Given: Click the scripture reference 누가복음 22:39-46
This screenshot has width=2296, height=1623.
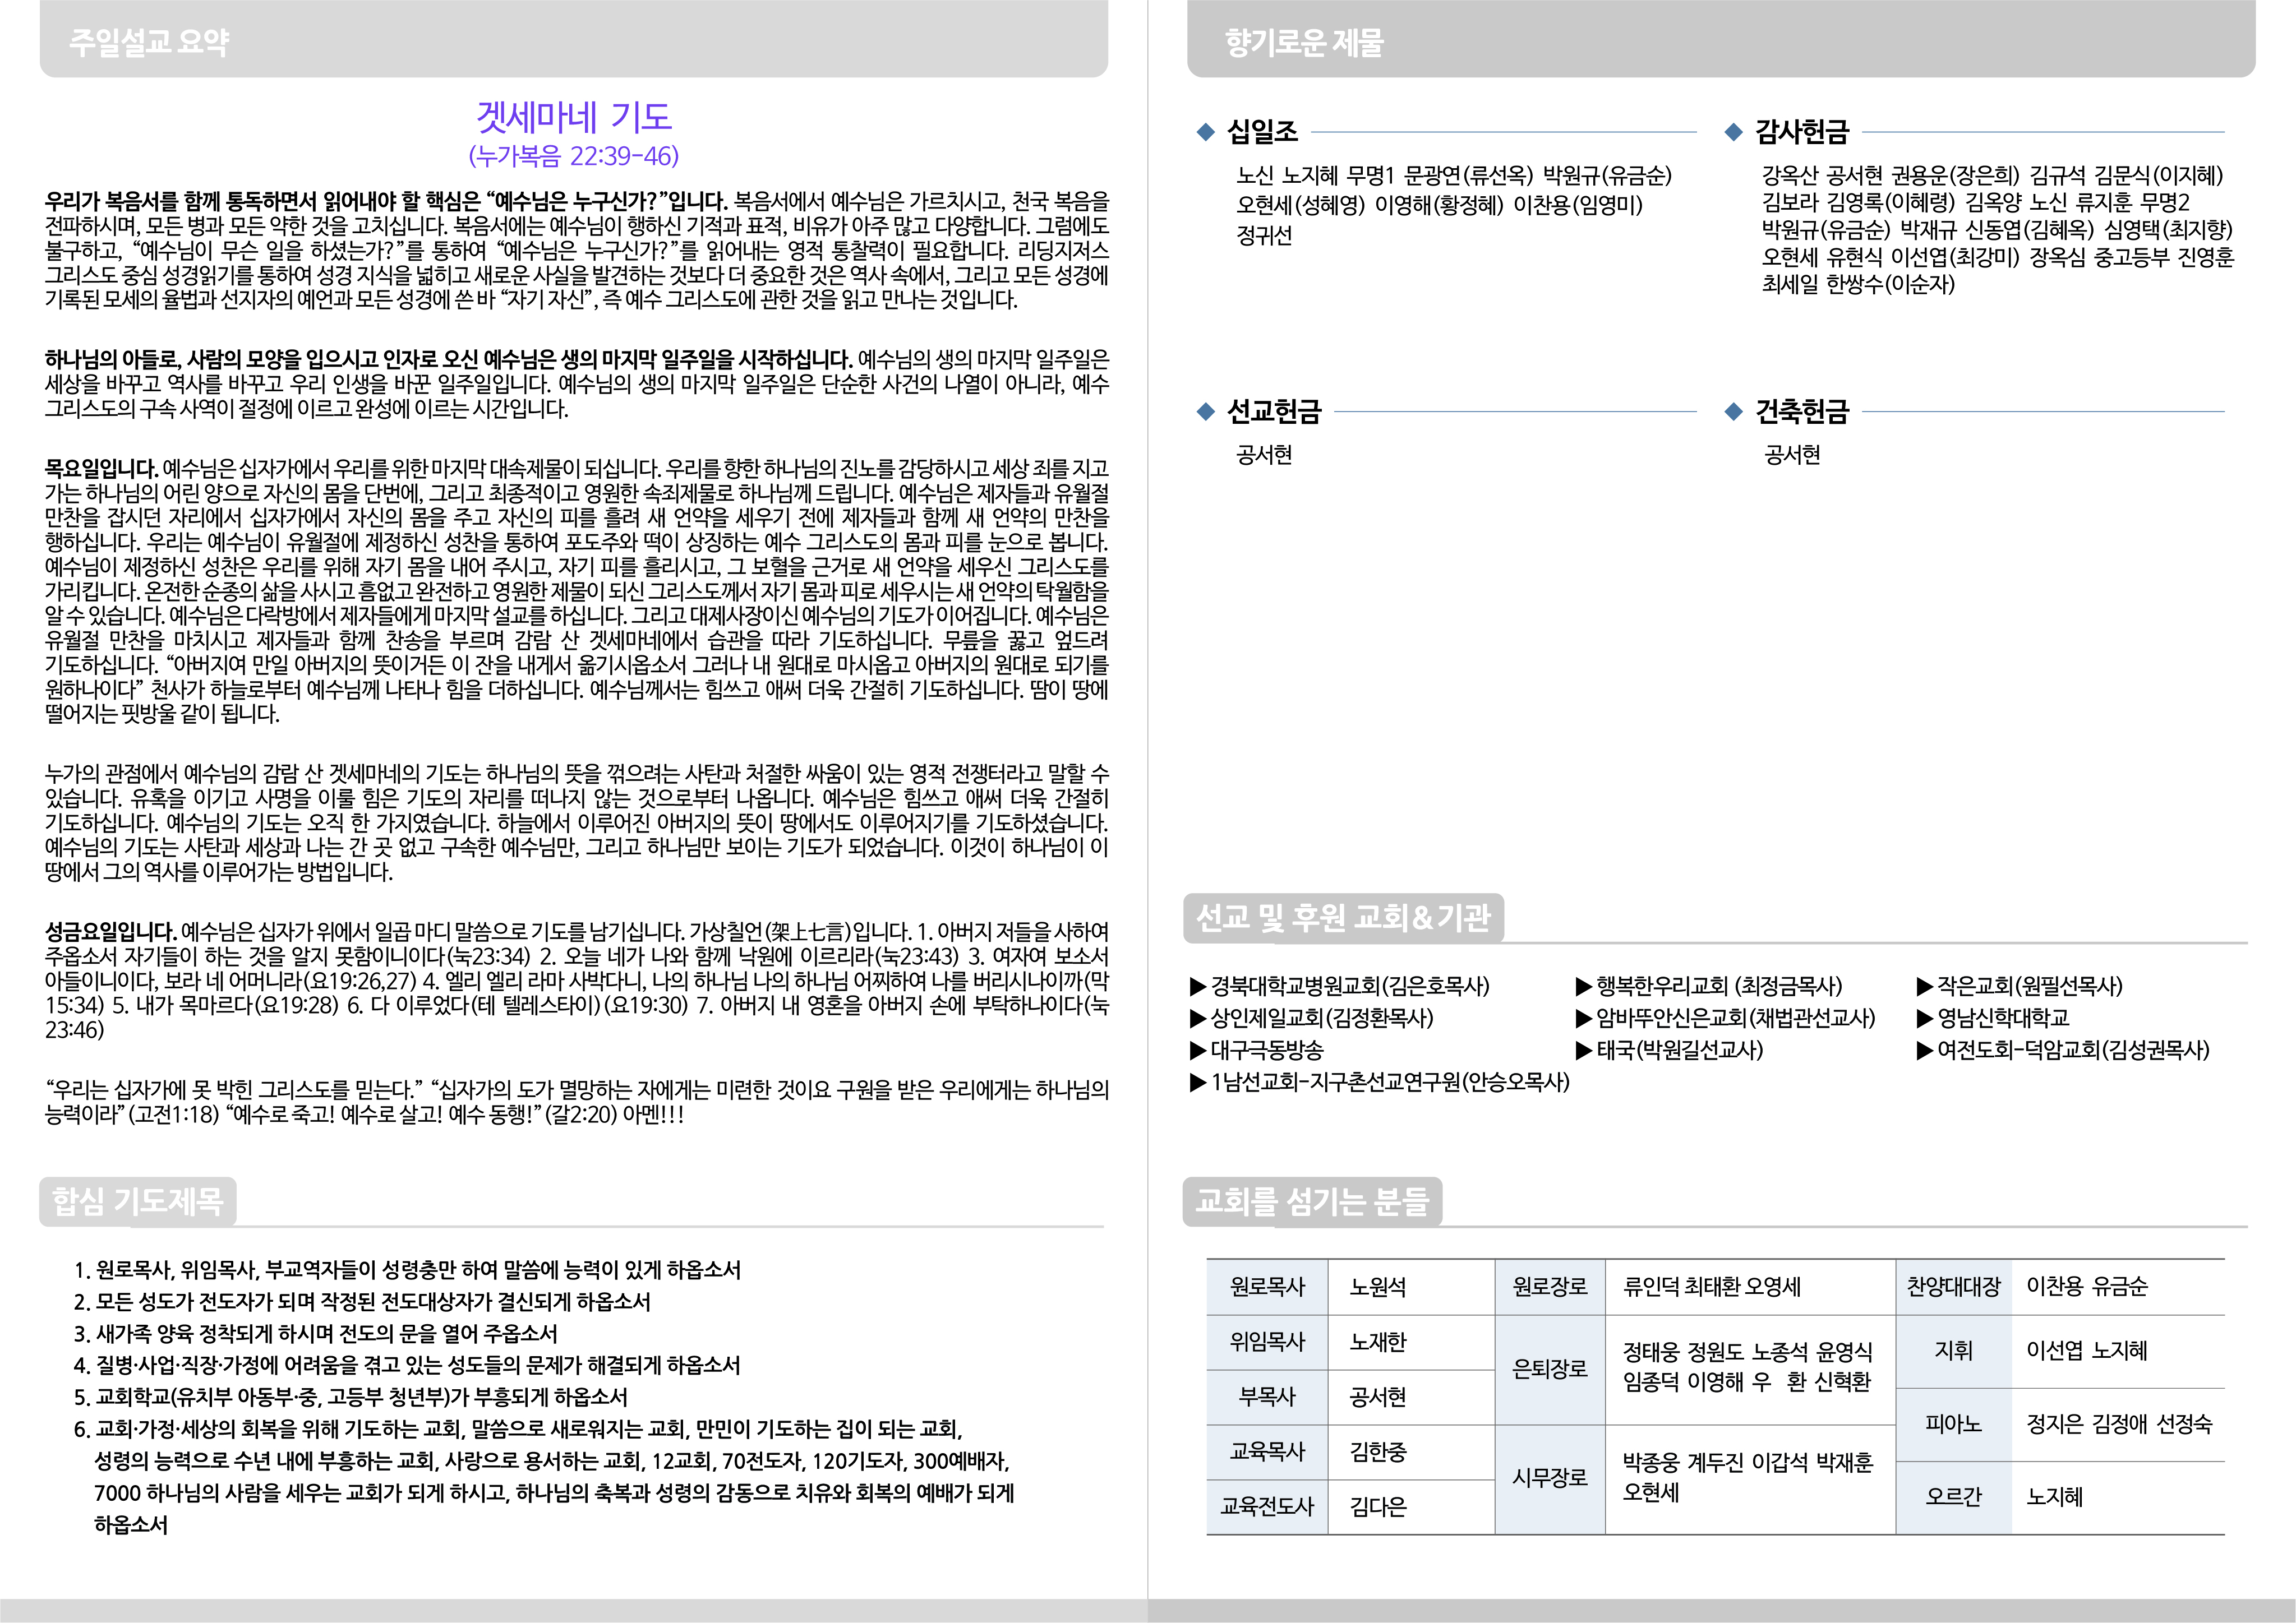Looking at the screenshot, I should click(574, 156).
